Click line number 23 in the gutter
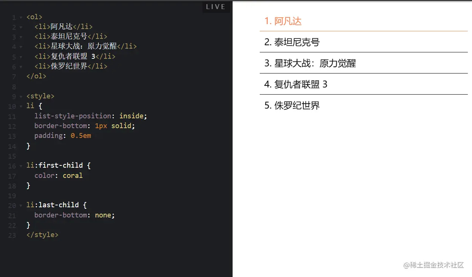Viewport: 472px width, 277px height. 12,236
